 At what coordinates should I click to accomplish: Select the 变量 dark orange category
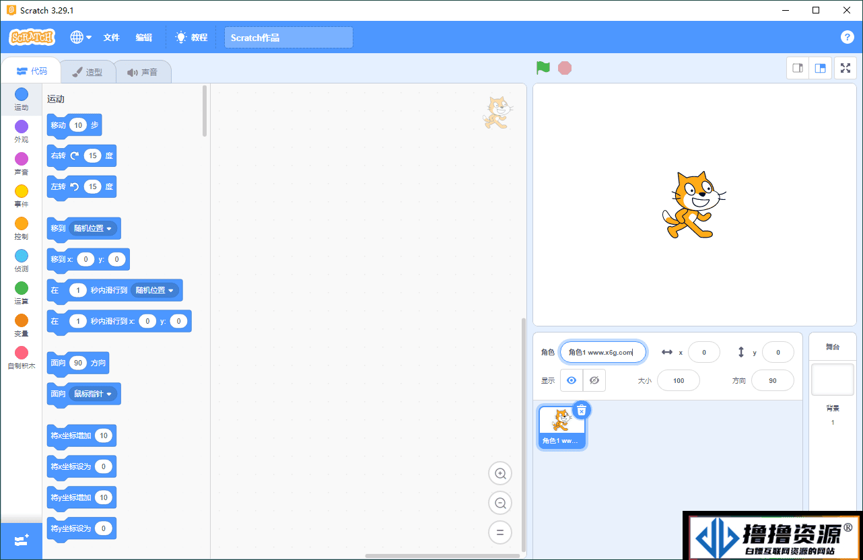[x=22, y=324]
